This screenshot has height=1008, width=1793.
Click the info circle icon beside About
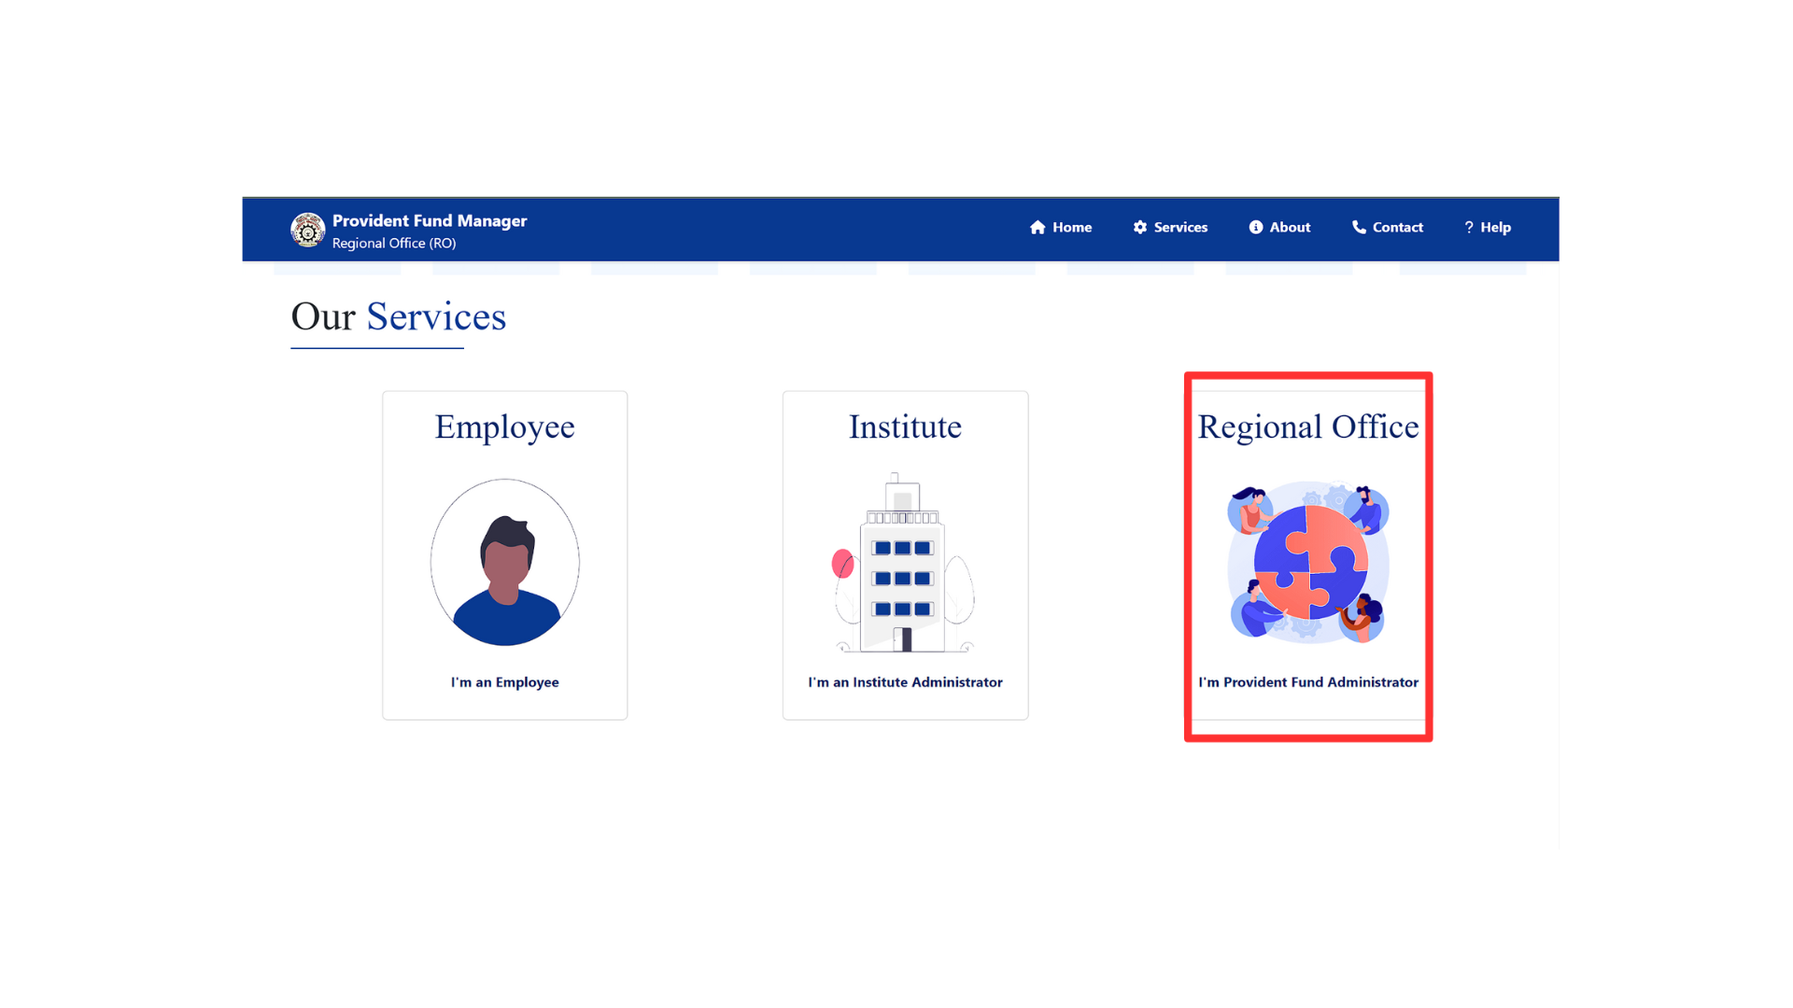(1256, 228)
